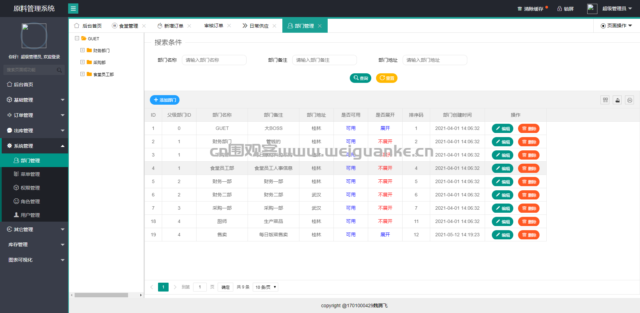Image resolution: width=640 pixels, height=313 pixels.
Task: Expand 库存管理 sidebar menu
Action: pyautogui.click(x=34, y=244)
